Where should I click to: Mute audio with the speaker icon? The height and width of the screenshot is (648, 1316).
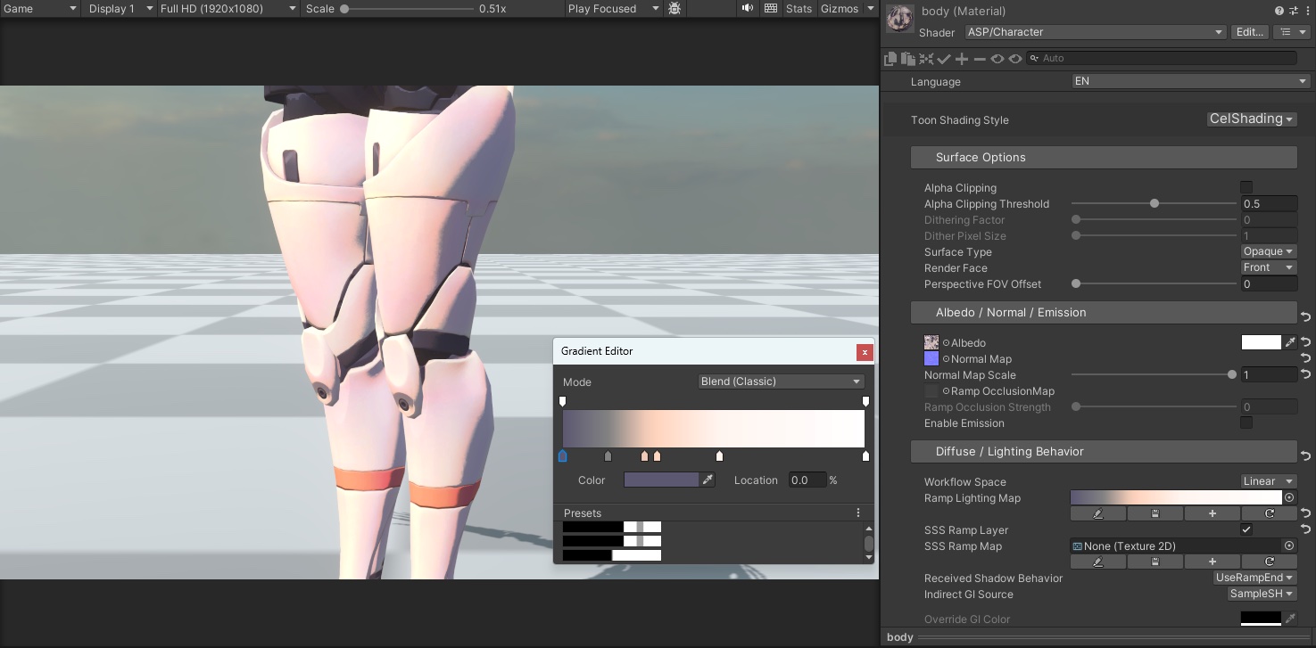tap(747, 9)
